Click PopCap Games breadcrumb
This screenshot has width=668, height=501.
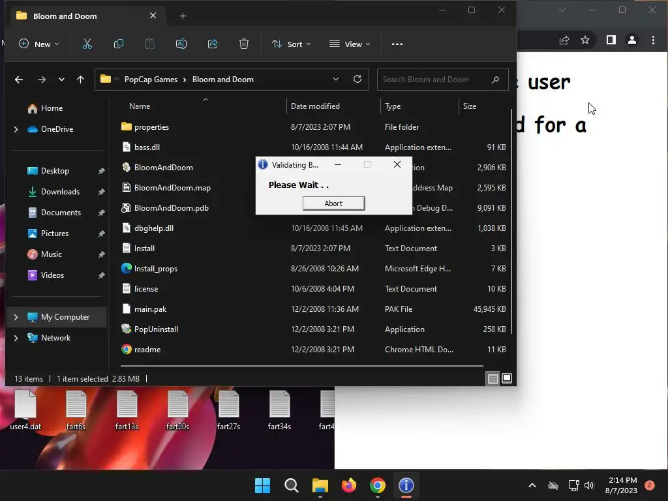point(151,80)
